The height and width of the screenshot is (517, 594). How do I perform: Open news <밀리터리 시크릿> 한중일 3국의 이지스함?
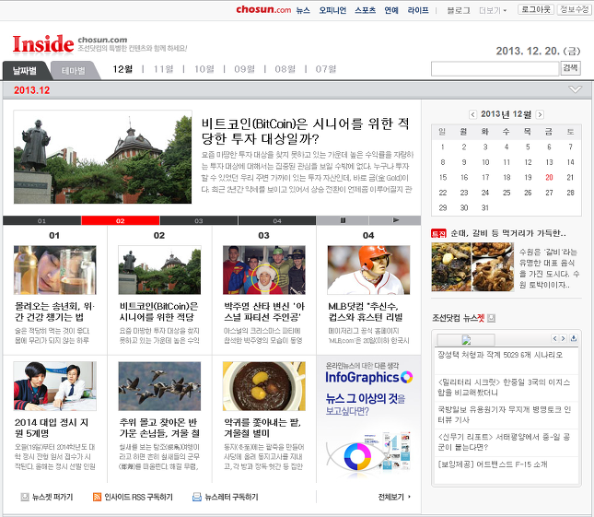pos(504,387)
